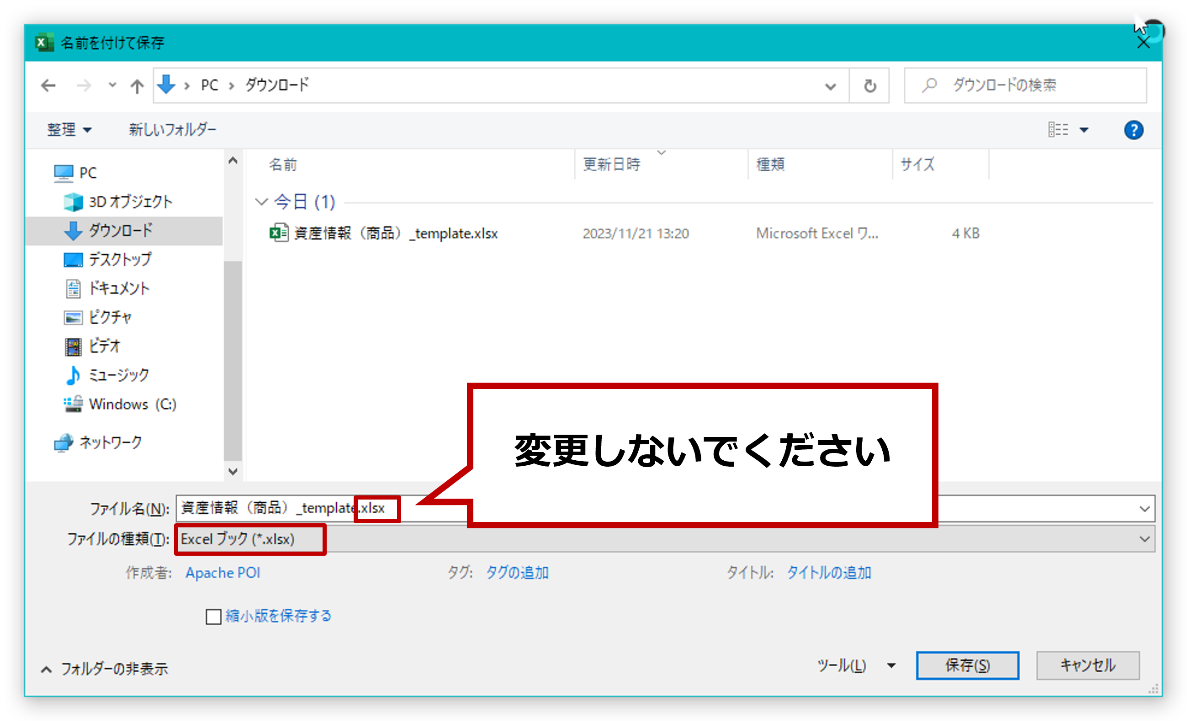Click the 新しいフォルダー toolbar item
Image resolution: width=1187 pixels, height=721 pixels.
click(172, 130)
